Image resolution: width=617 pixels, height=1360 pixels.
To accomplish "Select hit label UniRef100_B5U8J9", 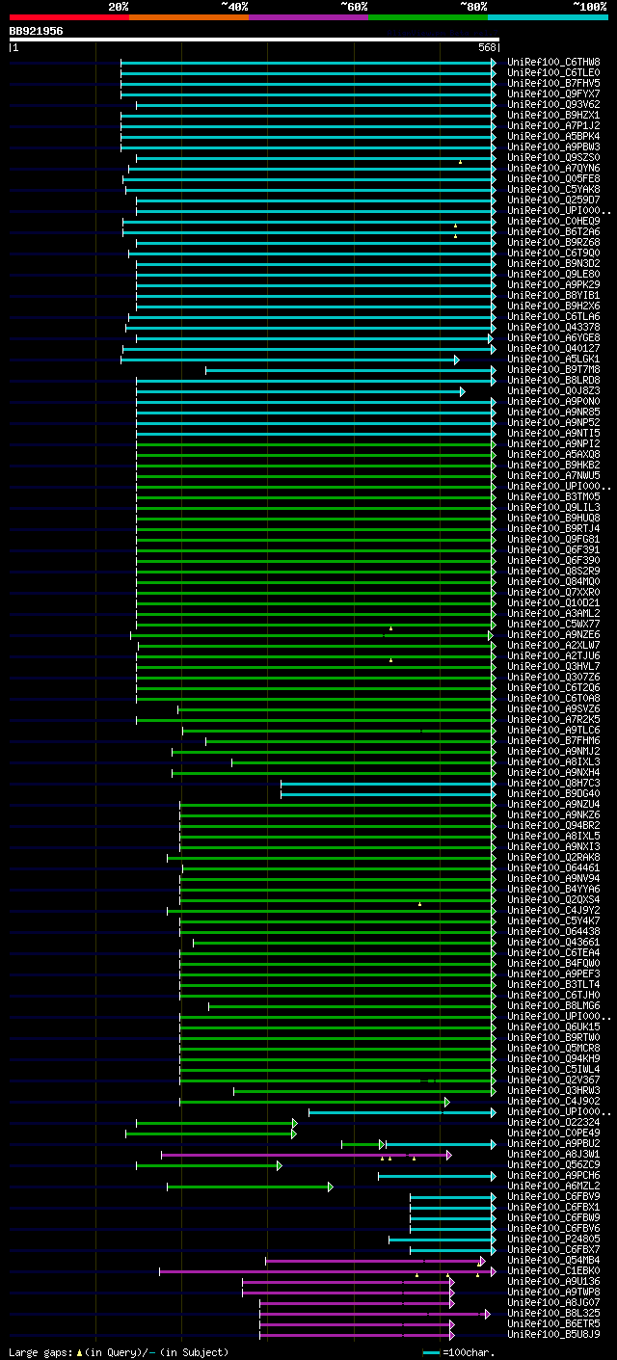I will [x=553, y=1334].
